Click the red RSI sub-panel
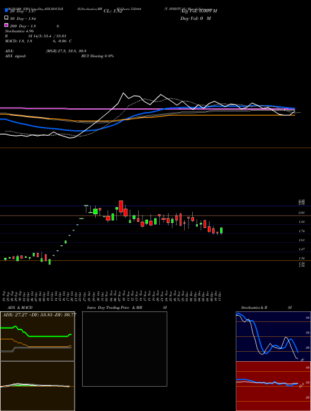311x411 pixels. point(273,386)
